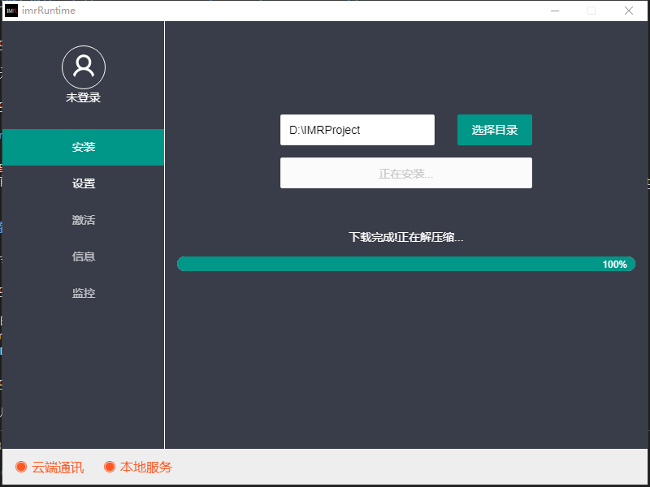
Task: Click the green installation progress bar
Action: pyautogui.click(x=405, y=264)
